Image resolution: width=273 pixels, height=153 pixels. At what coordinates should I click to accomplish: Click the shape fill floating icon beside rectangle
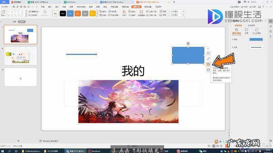pyautogui.click(x=208, y=64)
